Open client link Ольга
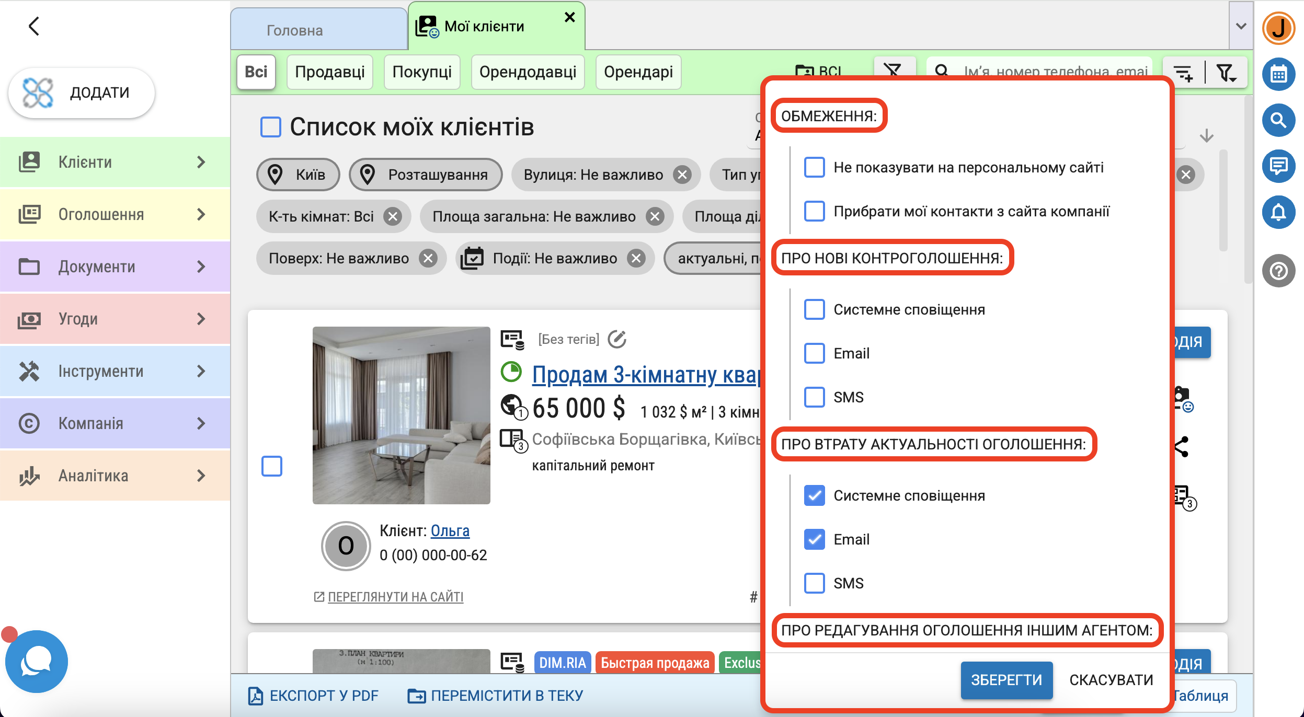Viewport: 1304px width, 717px height. click(x=450, y=531)
